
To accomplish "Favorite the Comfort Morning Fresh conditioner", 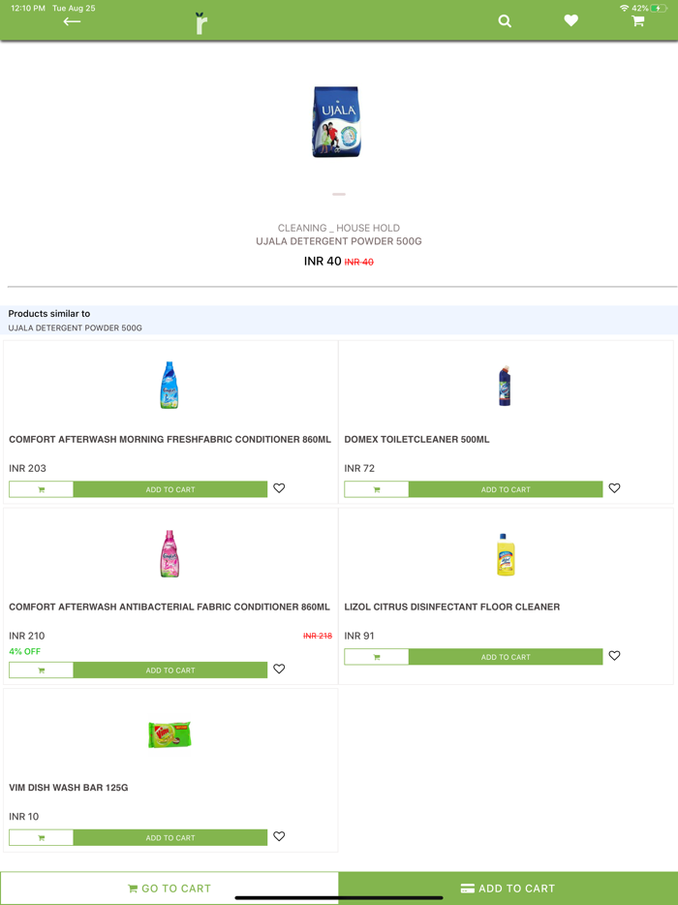I will (x=279, y=488).
